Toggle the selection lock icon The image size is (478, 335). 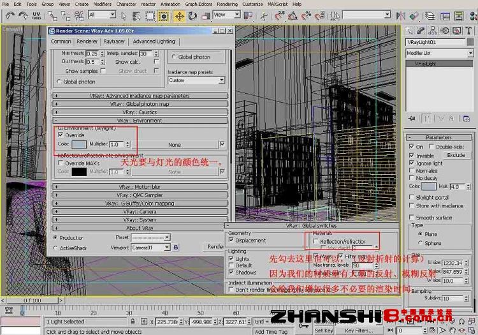point(133,321)
